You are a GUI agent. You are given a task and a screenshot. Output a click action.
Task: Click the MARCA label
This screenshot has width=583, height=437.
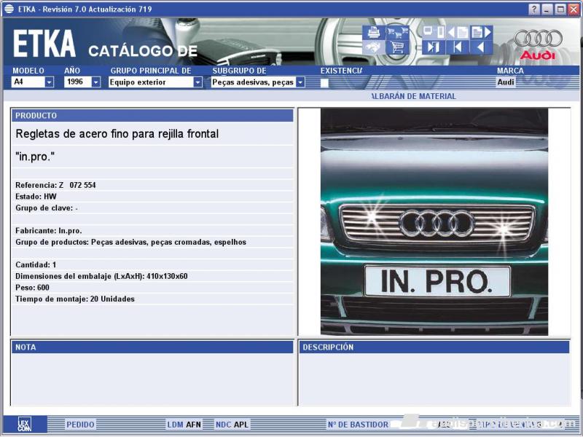510,71
